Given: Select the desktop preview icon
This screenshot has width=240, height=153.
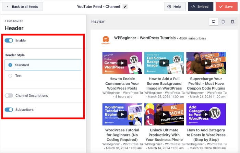Looking at the screenshot, I should click(x=214, y=22).
